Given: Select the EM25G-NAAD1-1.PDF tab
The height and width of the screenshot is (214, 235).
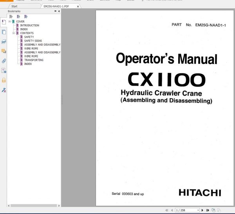Looking at the screenshot, I should coord(56,6).
